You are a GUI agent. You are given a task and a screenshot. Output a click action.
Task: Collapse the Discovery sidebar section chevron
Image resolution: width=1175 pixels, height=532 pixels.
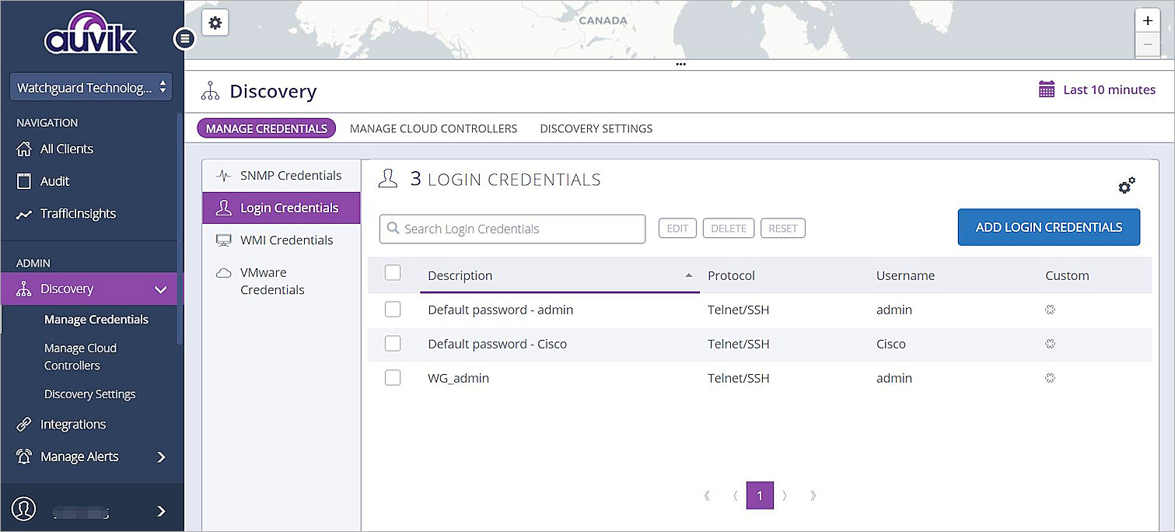point(161,289)
